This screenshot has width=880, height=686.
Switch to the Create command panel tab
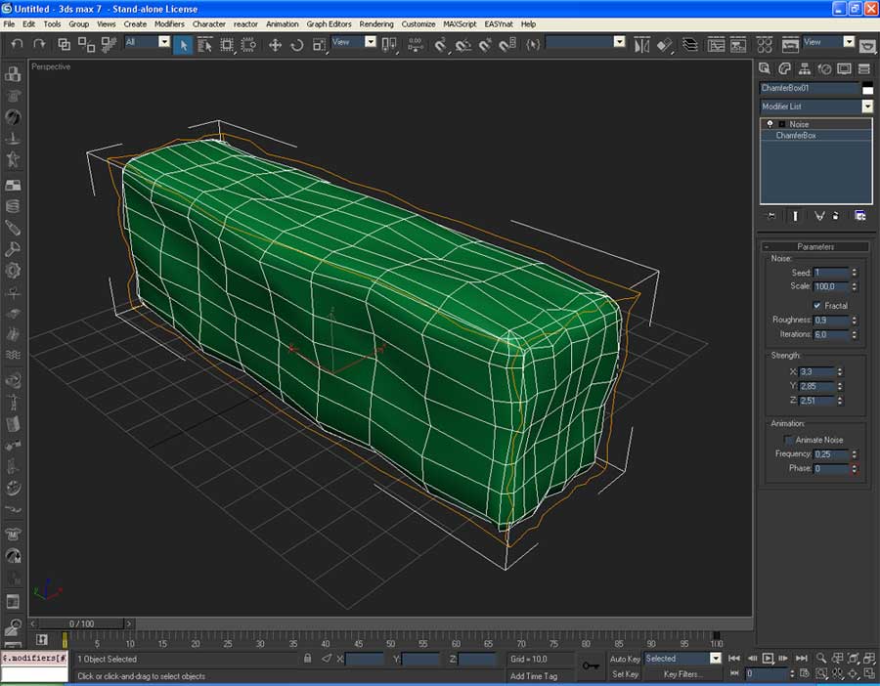765,69
